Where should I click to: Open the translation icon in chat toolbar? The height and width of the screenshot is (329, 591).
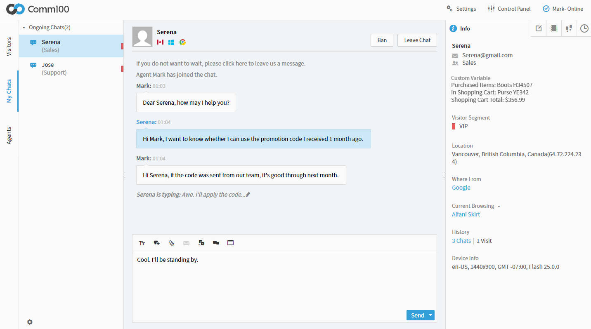click(201, 242)
